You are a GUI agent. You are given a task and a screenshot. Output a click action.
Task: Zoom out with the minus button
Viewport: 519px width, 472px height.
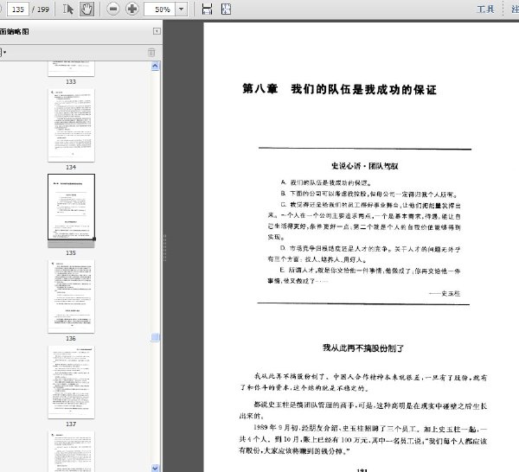pos(112,9)
